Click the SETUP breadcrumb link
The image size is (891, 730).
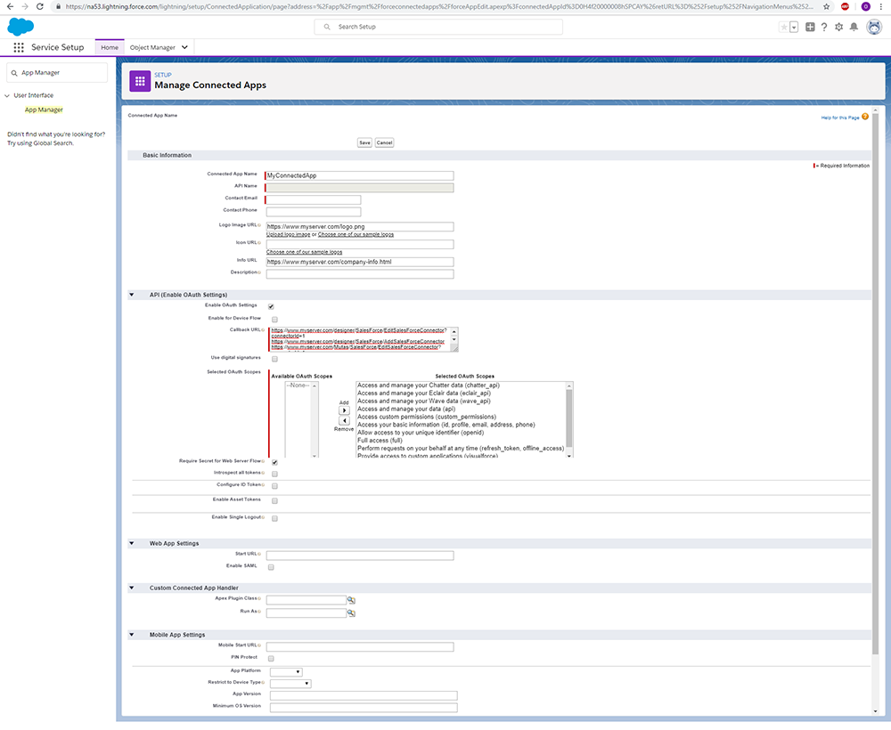[x=163, y=75]
